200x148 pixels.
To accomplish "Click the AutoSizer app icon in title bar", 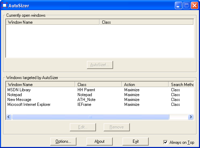I will [5, 5].
